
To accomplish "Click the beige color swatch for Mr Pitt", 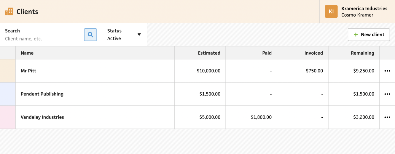I will [8, 71].
